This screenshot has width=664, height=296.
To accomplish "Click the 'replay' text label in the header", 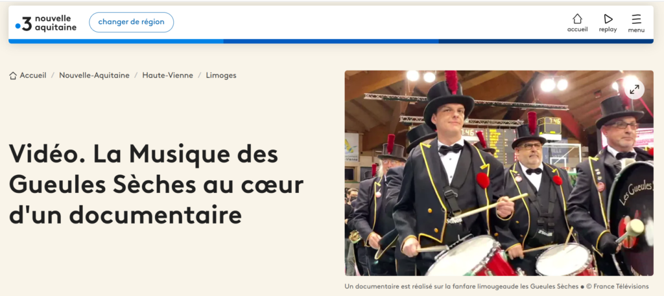I will [x=608, y=30].
